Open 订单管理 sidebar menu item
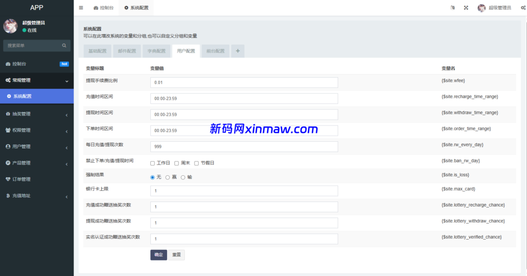 pyautogui.click(x=37, y=179)
